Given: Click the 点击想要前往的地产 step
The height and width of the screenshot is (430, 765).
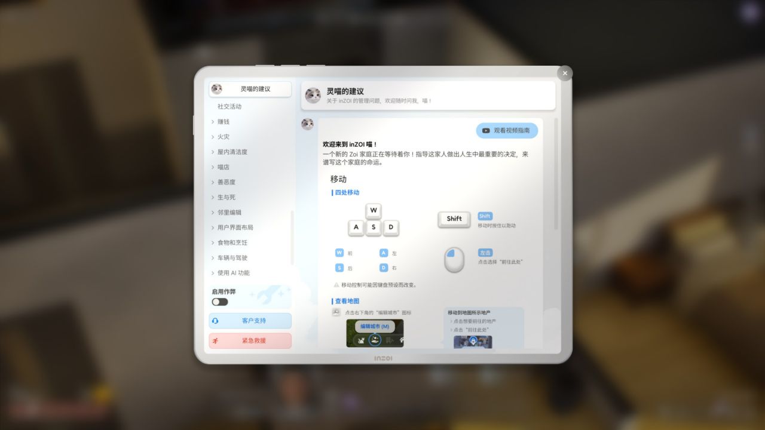Looking at the screenshot, I should [475, 321].
